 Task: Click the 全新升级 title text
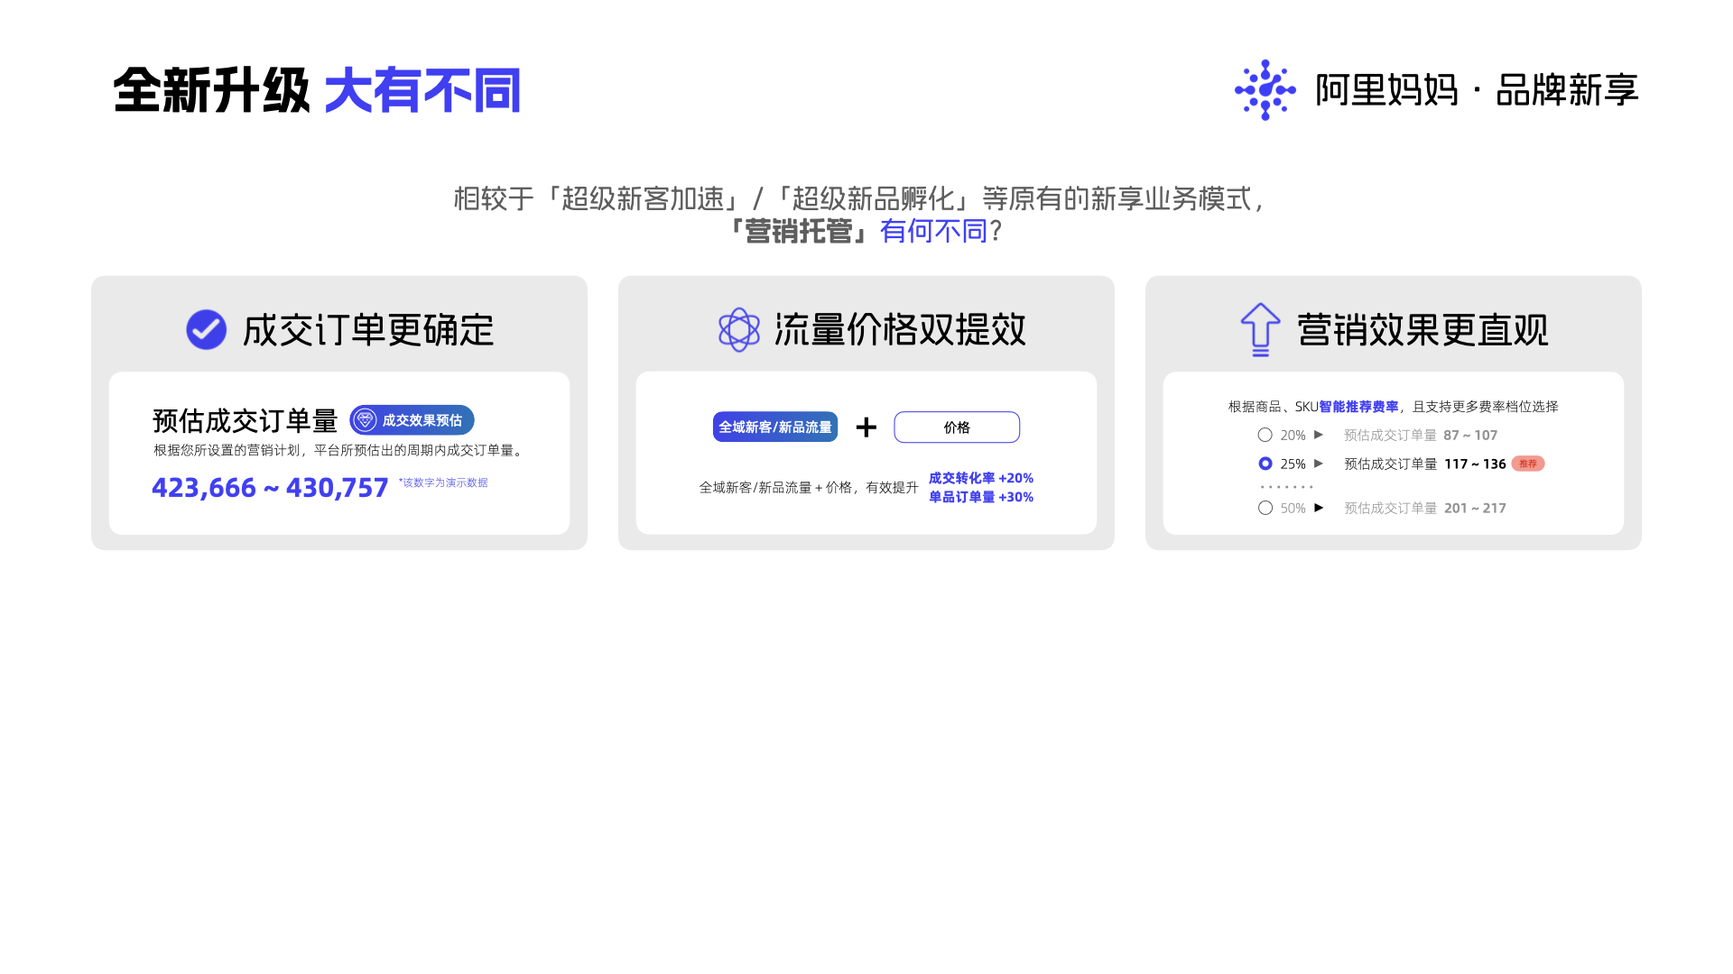[212, 90]
